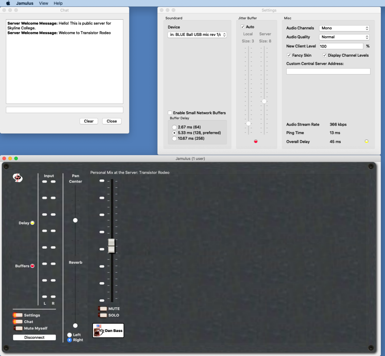Screen dimensions: 385x356
Task: Open the Audio Channels dropdown showing Mono
Action: pos(344,28)
